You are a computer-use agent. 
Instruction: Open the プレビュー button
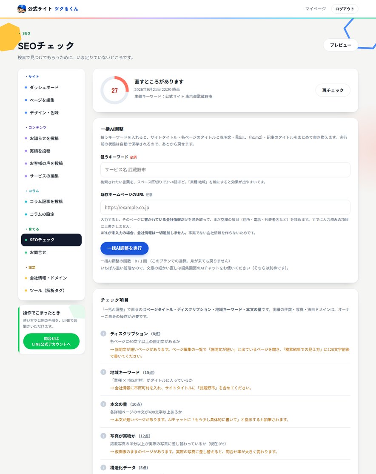coord(341,45)
